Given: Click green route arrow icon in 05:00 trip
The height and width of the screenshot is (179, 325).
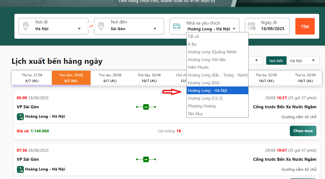Looking at the screenshot, I should 146,107.
